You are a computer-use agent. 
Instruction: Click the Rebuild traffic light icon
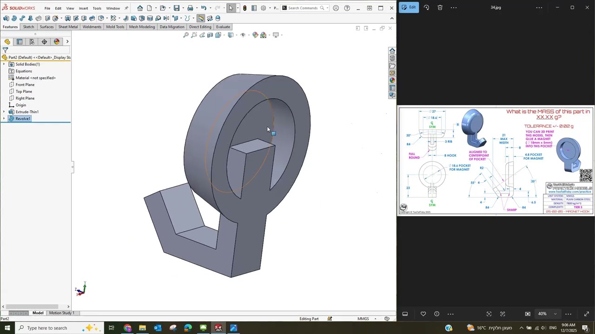point(245,8)
